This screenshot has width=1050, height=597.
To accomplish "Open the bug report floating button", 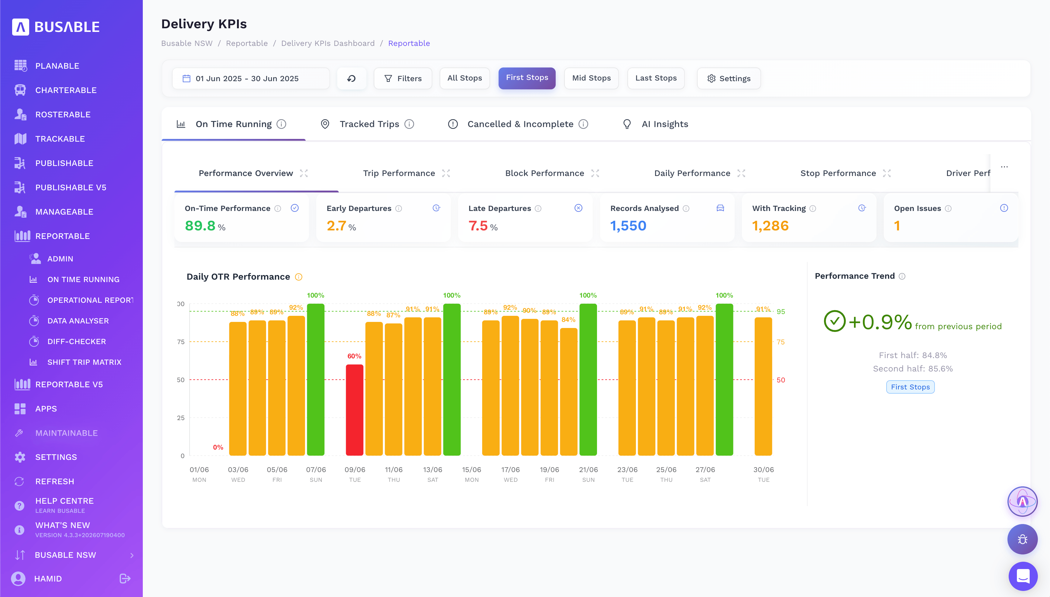I will 1022,539.
